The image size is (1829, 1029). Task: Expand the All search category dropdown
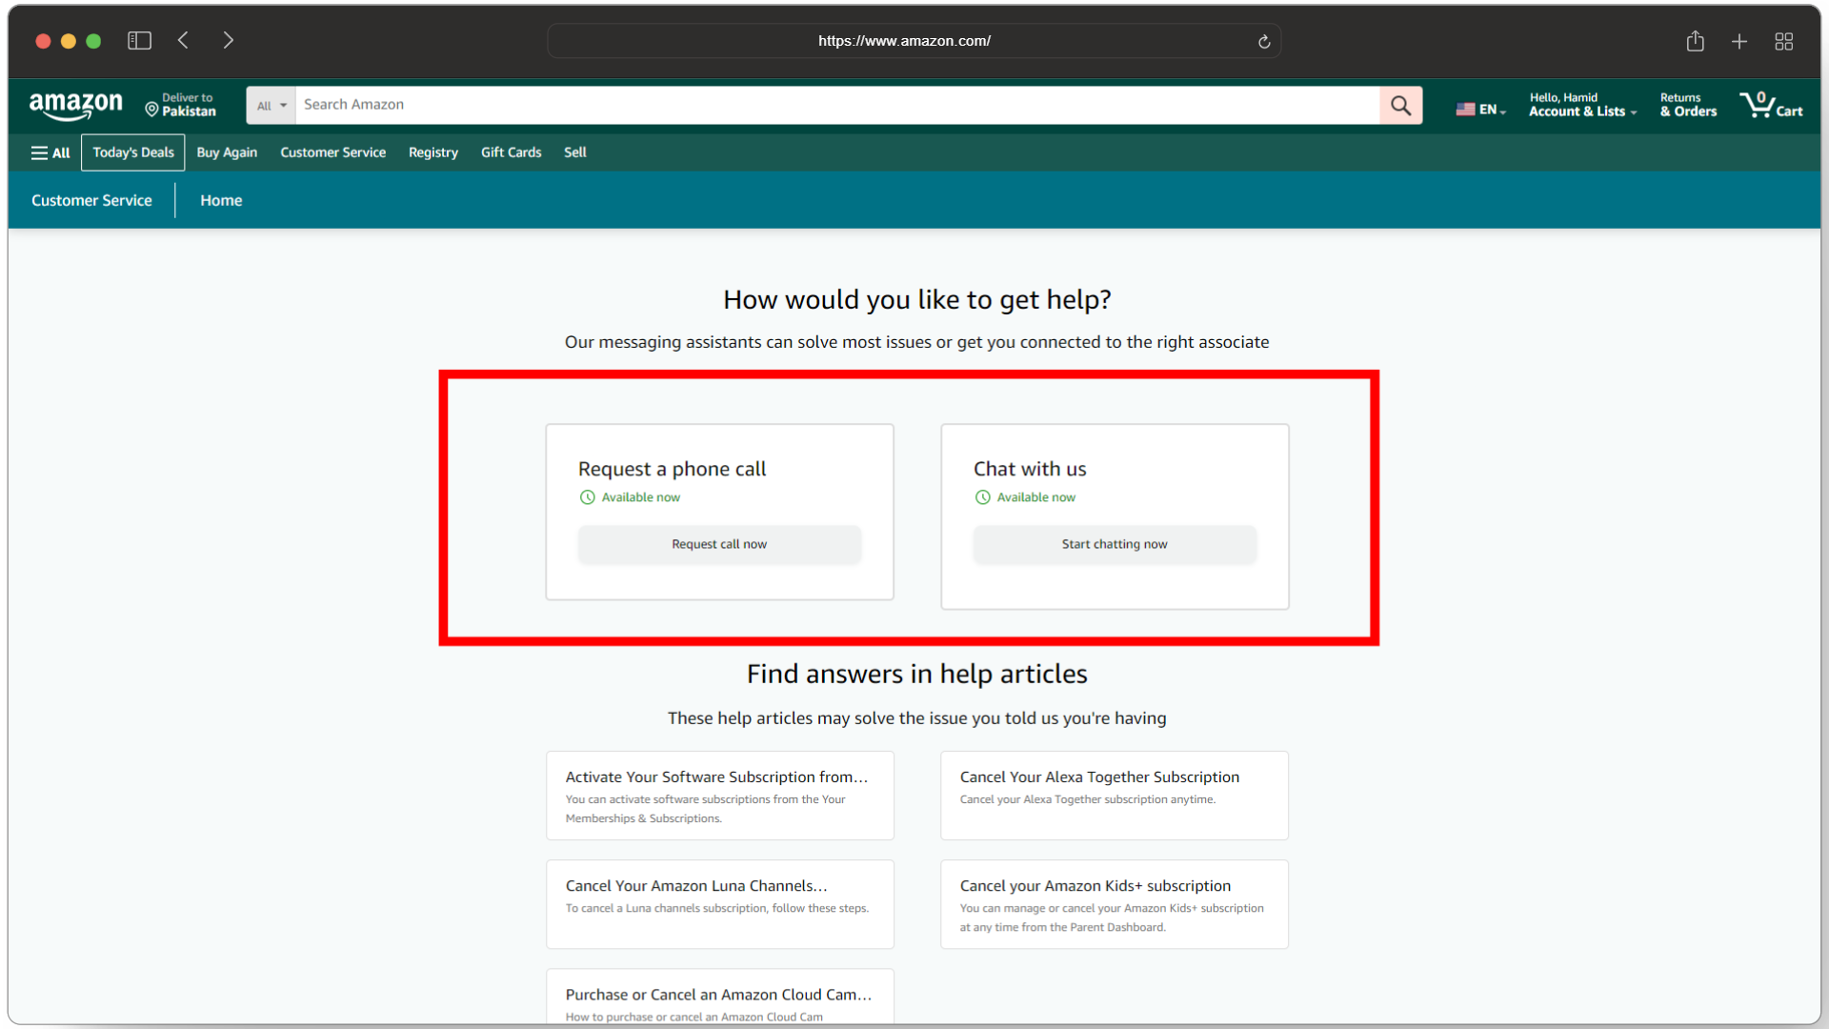pyautogui.click(x=271, y=106)
